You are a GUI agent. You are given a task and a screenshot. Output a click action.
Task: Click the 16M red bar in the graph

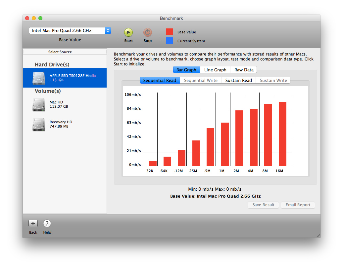pos(282,134)
